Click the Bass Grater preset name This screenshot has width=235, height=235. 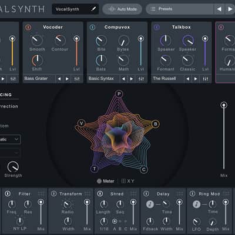[36, 79]
